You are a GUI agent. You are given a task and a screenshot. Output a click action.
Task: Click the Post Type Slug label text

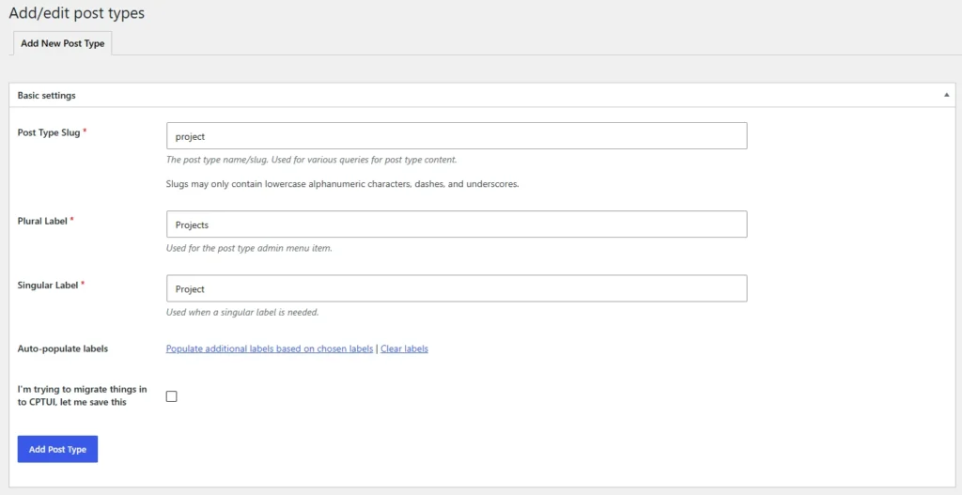click(x=49, y=132)
